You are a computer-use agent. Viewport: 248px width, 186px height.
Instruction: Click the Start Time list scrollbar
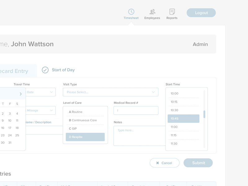pos(205,115)
